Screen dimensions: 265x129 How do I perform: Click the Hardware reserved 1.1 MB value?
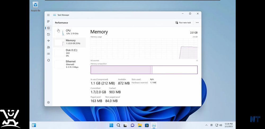pyautogui.click(x=153, y=83)
